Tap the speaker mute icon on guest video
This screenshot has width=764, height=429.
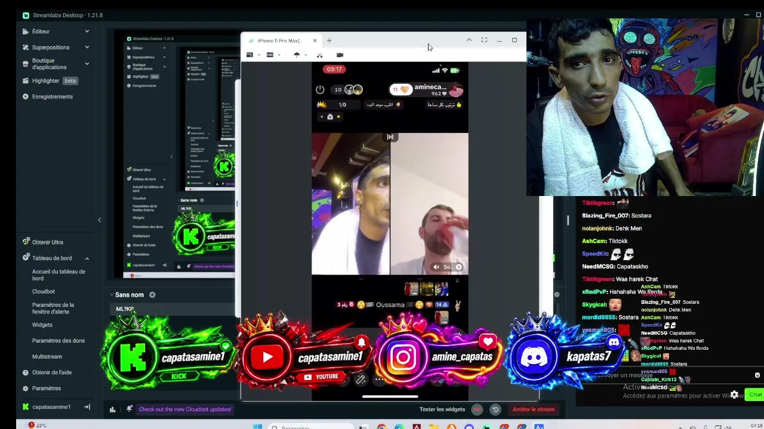tap(436, 267)
